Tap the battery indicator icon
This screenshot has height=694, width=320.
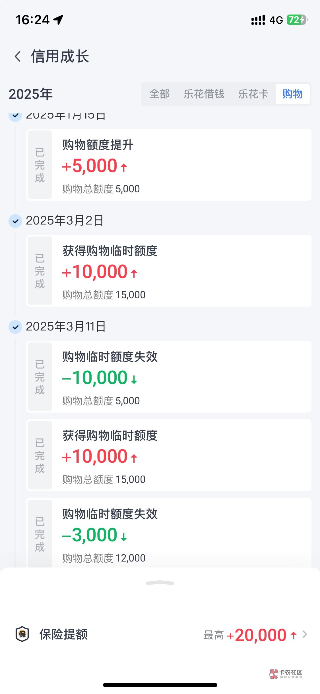(297, 20)
